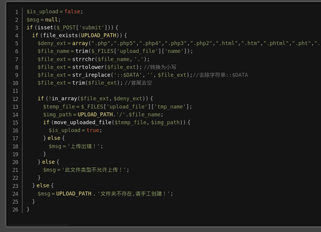The height and width of the screenshot is (232, 321).
Task: Click the true keyword on line 16
Action: coord(93,130)
